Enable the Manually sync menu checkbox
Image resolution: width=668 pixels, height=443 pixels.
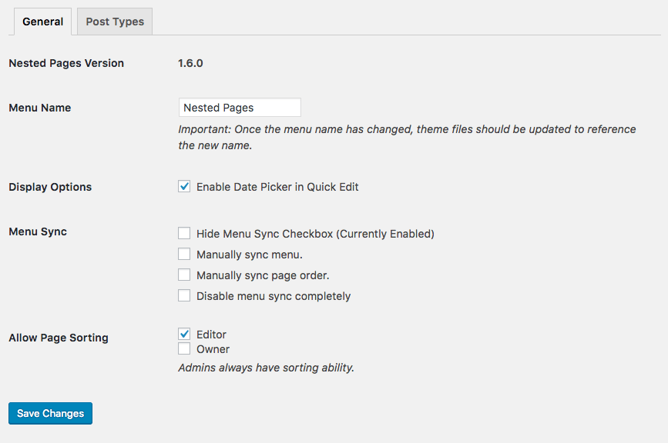184,254
